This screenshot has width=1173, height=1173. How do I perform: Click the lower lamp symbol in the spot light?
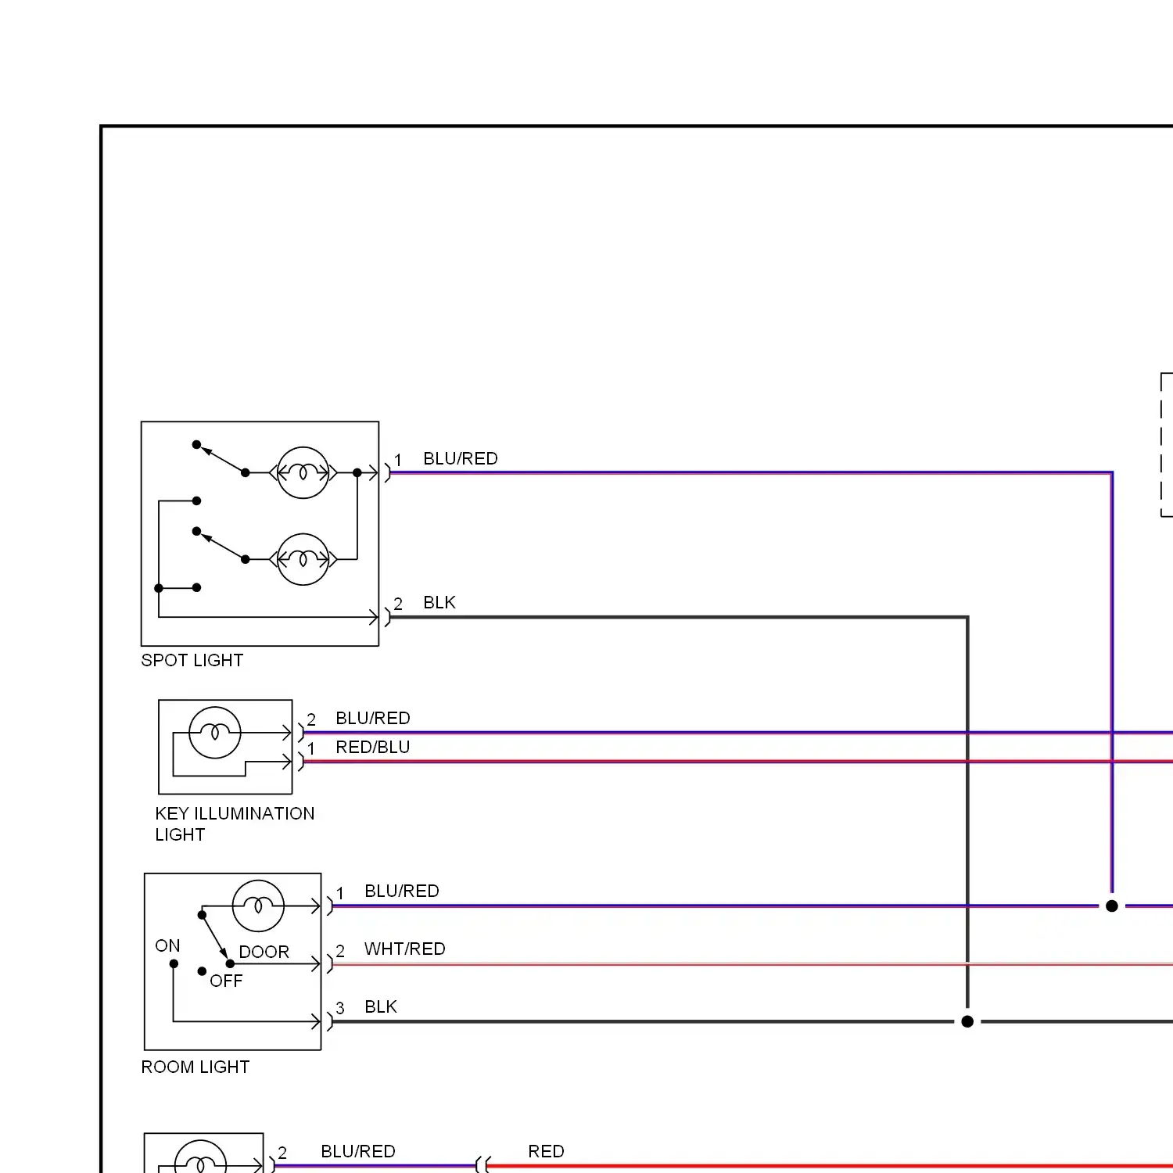pos(303,559)
